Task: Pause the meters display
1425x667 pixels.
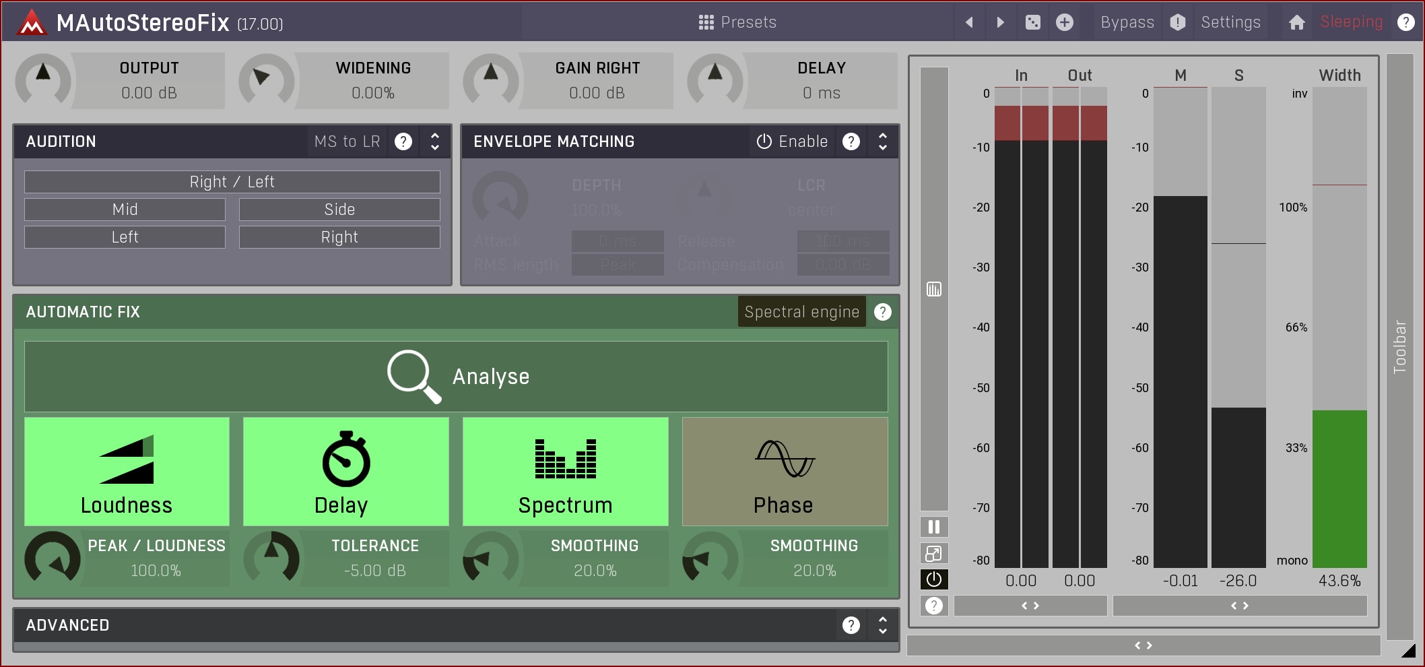Action: [x=933, y=527]
